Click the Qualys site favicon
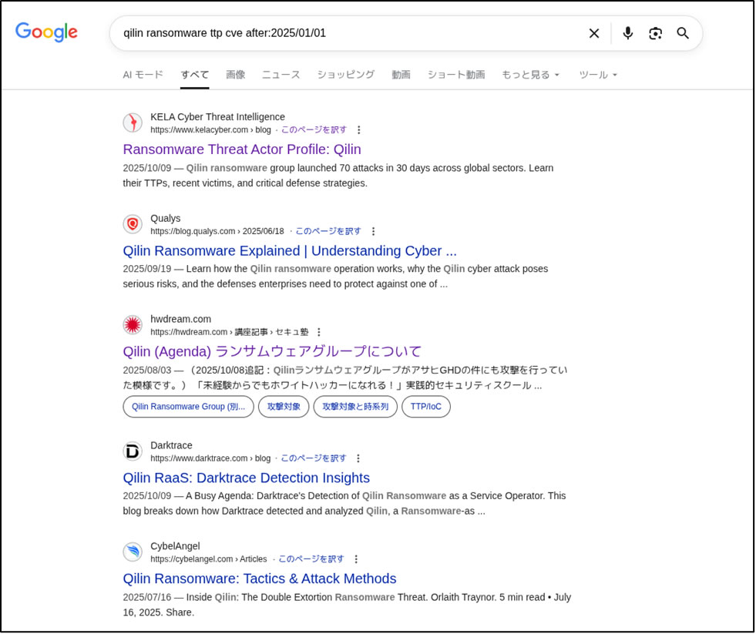 [x=132, y=224]
